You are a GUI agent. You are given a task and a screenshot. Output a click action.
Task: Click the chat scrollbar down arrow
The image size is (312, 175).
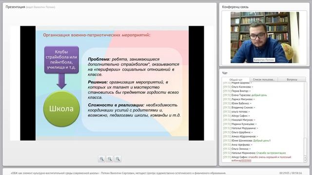pos(305,160)
